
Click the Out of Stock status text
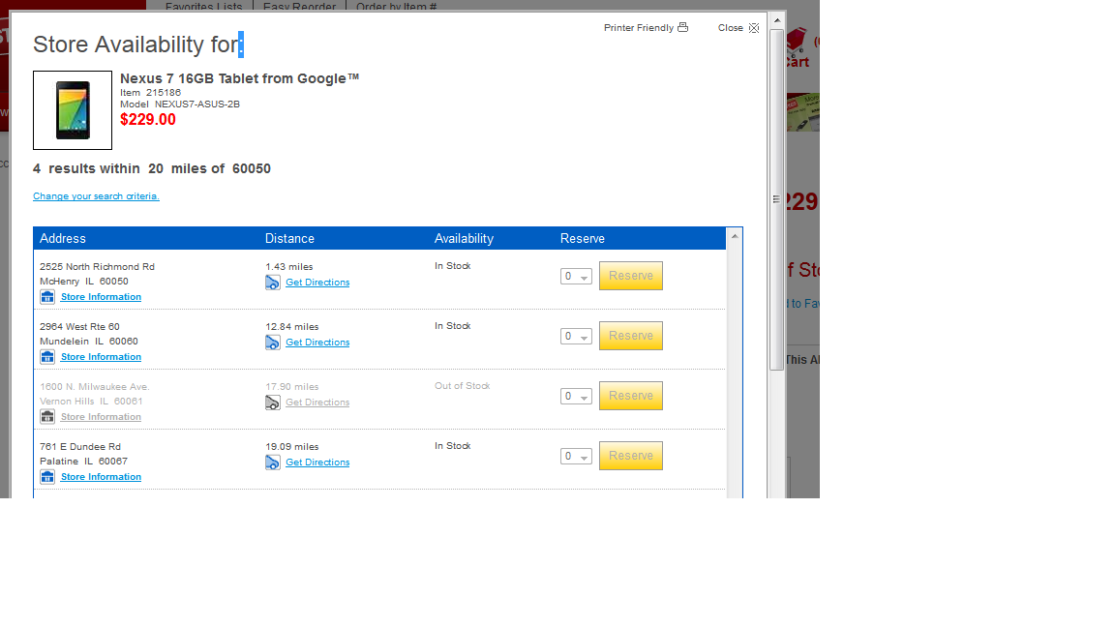click(x=463, y=386)
